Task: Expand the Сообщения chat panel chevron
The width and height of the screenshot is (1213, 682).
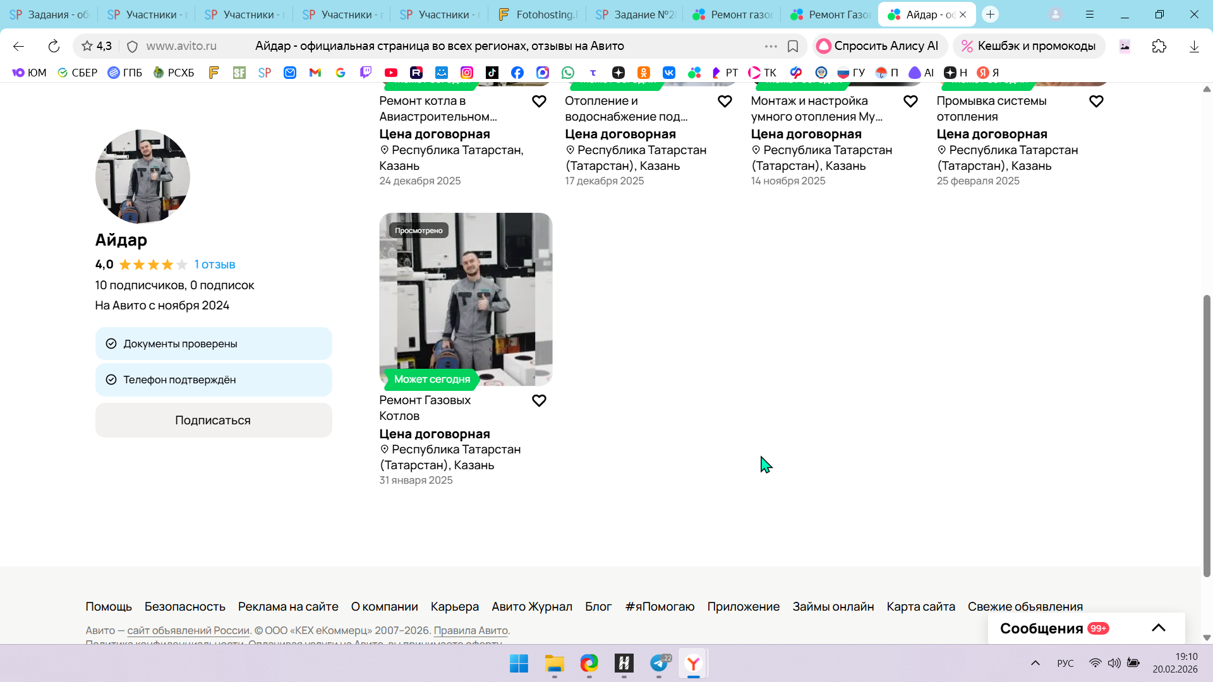Action: pyautogui.click(x=1158, y=628)
